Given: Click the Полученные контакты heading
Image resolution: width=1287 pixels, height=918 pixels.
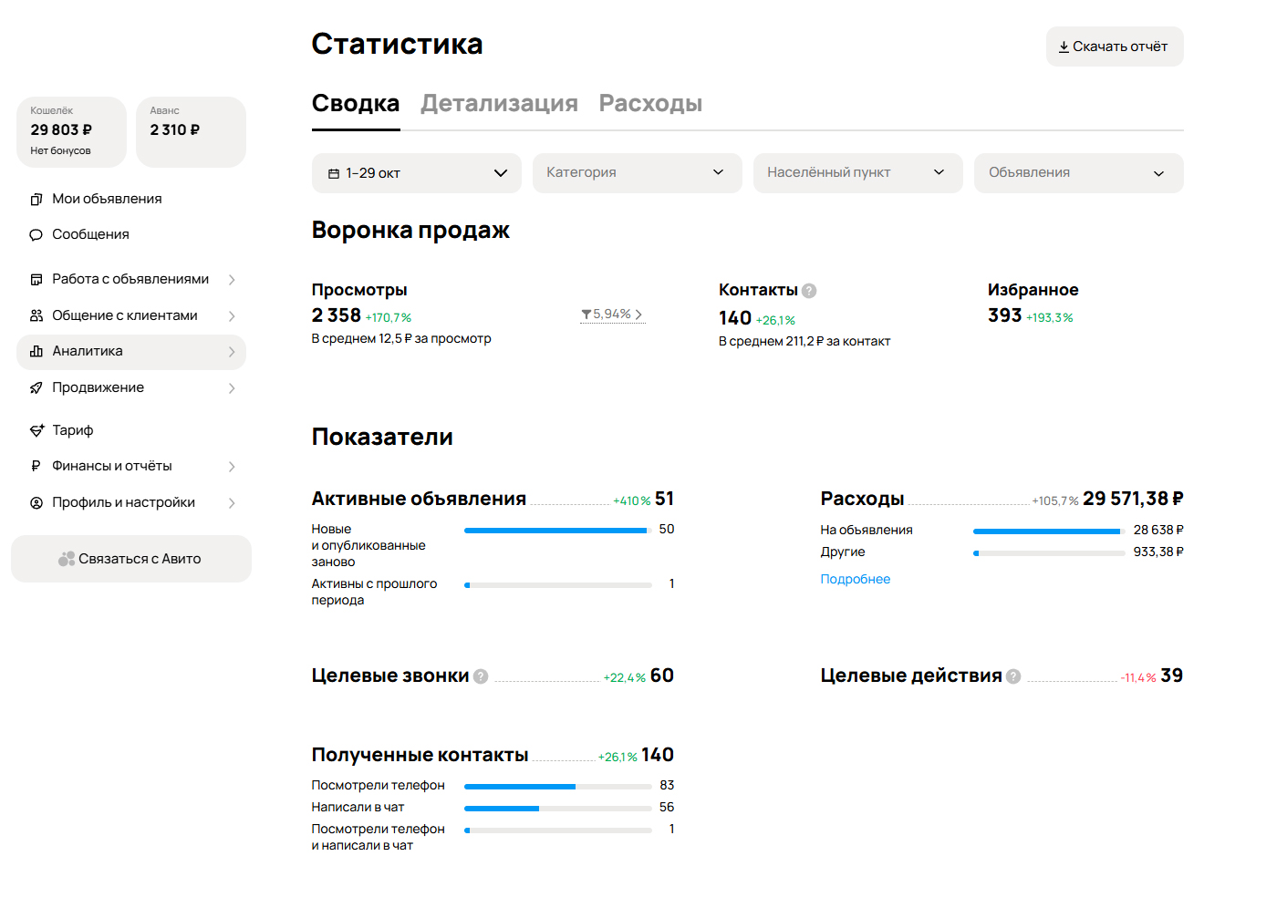Looking at the screenshot, I should [420, 755].
